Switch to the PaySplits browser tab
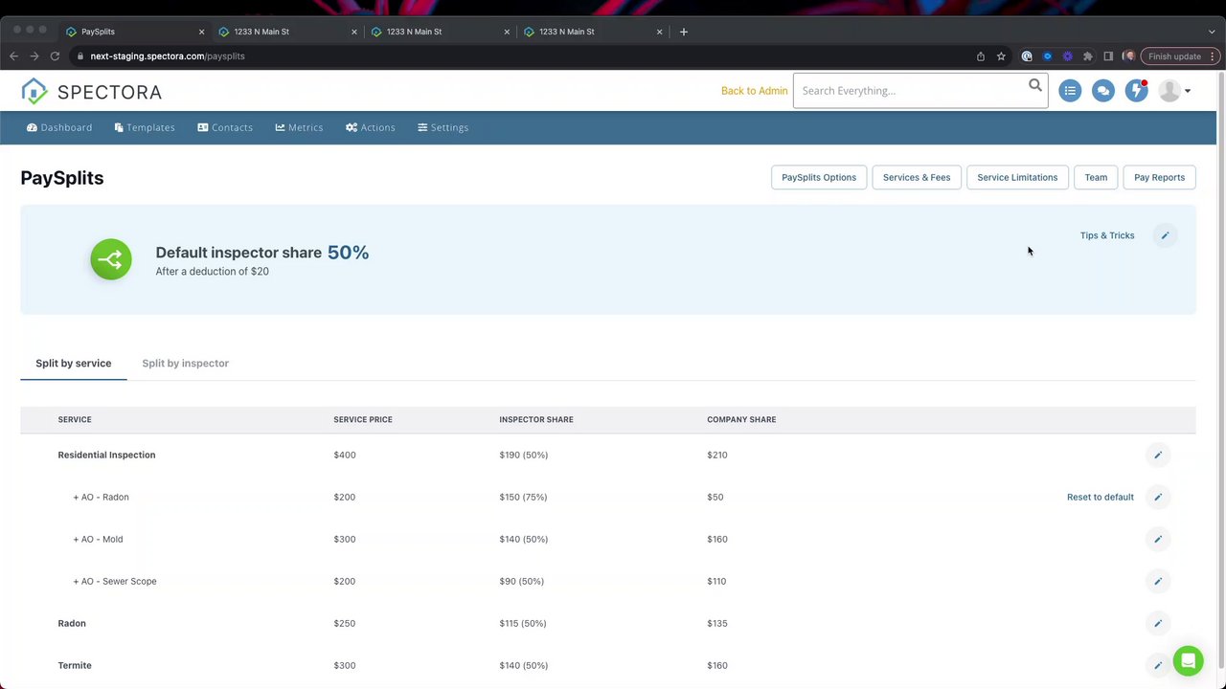The image size is (1226, 689). 134,32
